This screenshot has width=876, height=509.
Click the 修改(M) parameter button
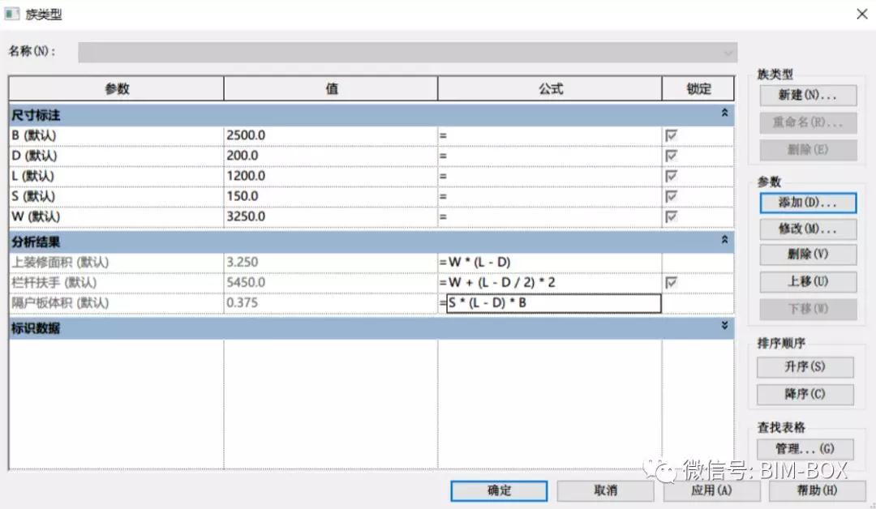click(808, 229)
